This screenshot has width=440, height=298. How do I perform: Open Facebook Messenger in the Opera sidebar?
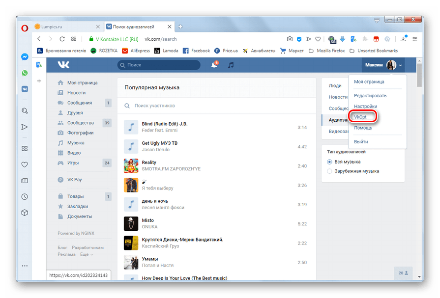tap(25, 56)
